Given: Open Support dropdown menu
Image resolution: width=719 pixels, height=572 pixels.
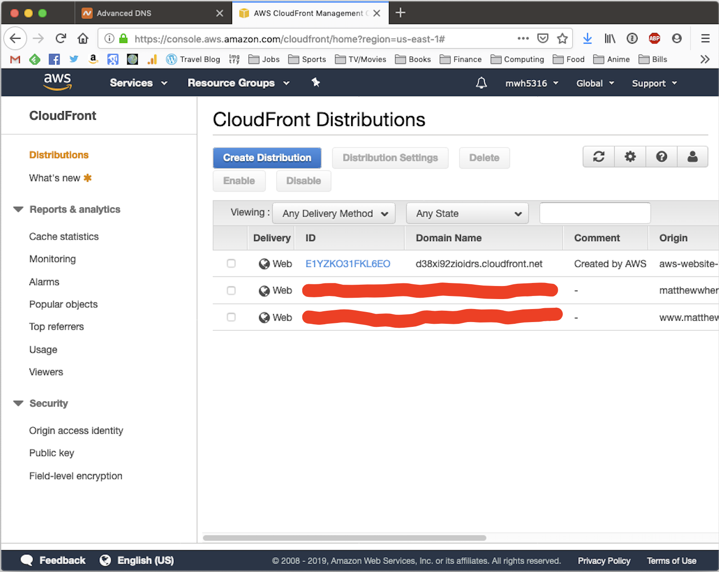Looking at the screenshot, I should tap(655, 83).
